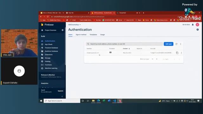Click the taskbar search box
Screen dimensions: 203x114
click(62, 101)
